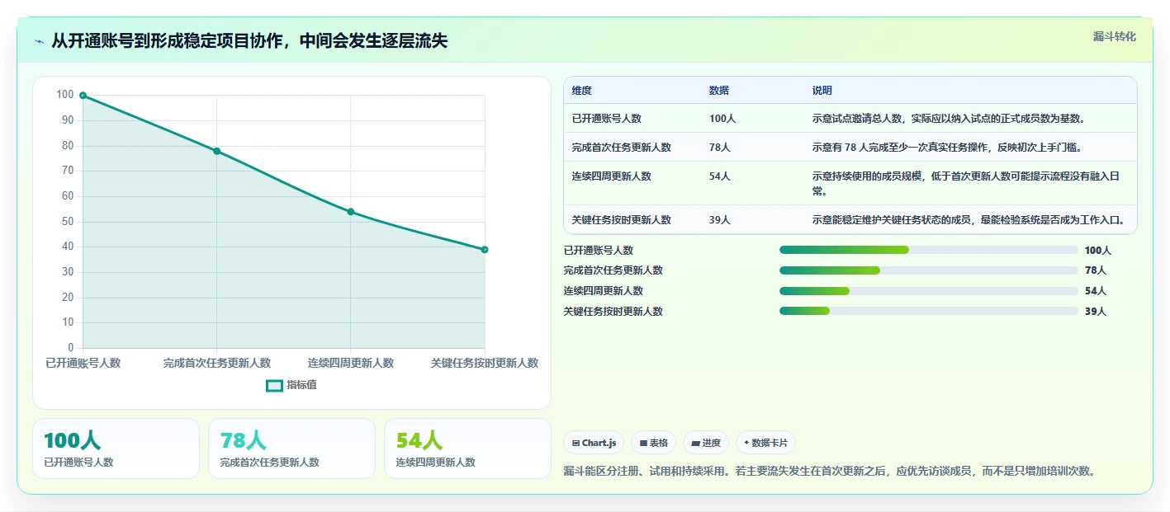Click the 表格 chip
The width and height of the screenshot is (1170, 512).
point(653,443)
